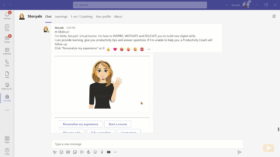Open settings and more ellipsis in title bar
This screenshot has height=157, width=280.
226,5
